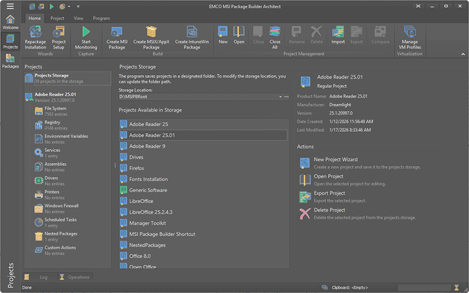Viewport: 469px width, 293px height.
Task: Open the Storage Location dropdown arrow
Action: point(280,97)
